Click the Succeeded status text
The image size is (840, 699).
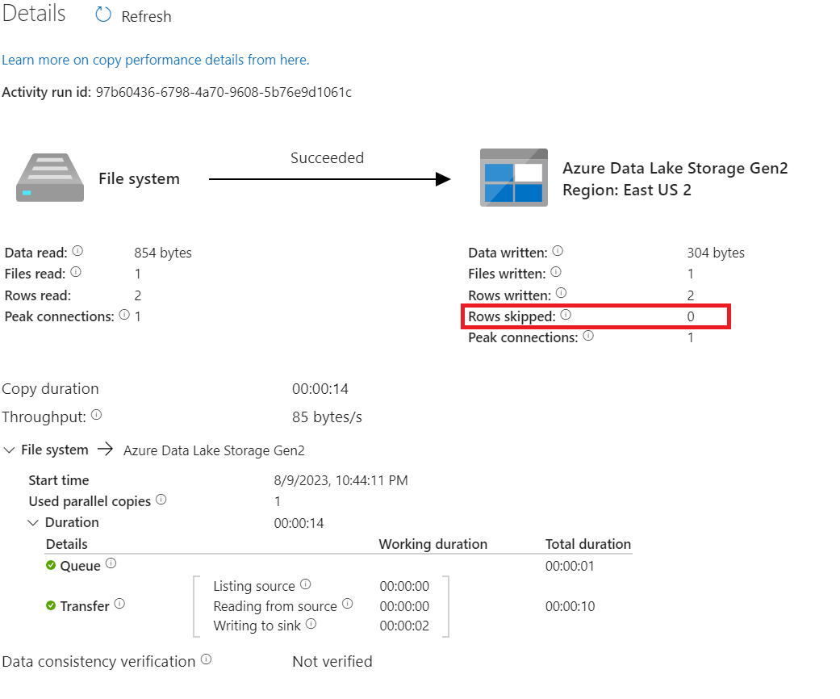tap(327, 157)
